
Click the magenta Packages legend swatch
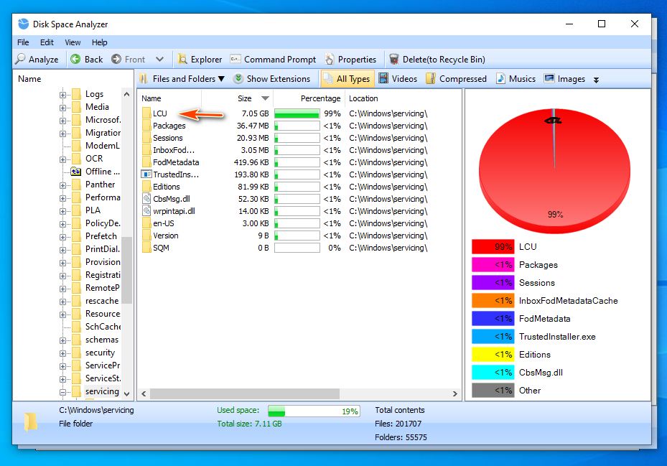click(x=493, y=265)
